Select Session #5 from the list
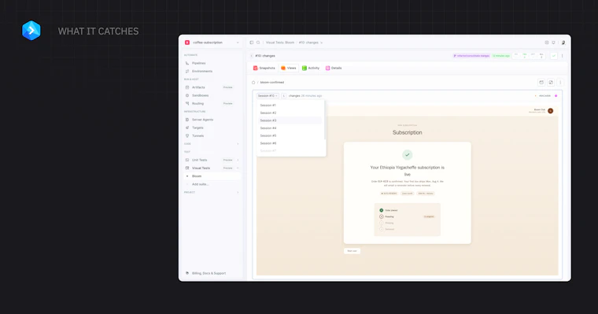The width and height of the screenshot is (598, 314). tap(290, 136)
